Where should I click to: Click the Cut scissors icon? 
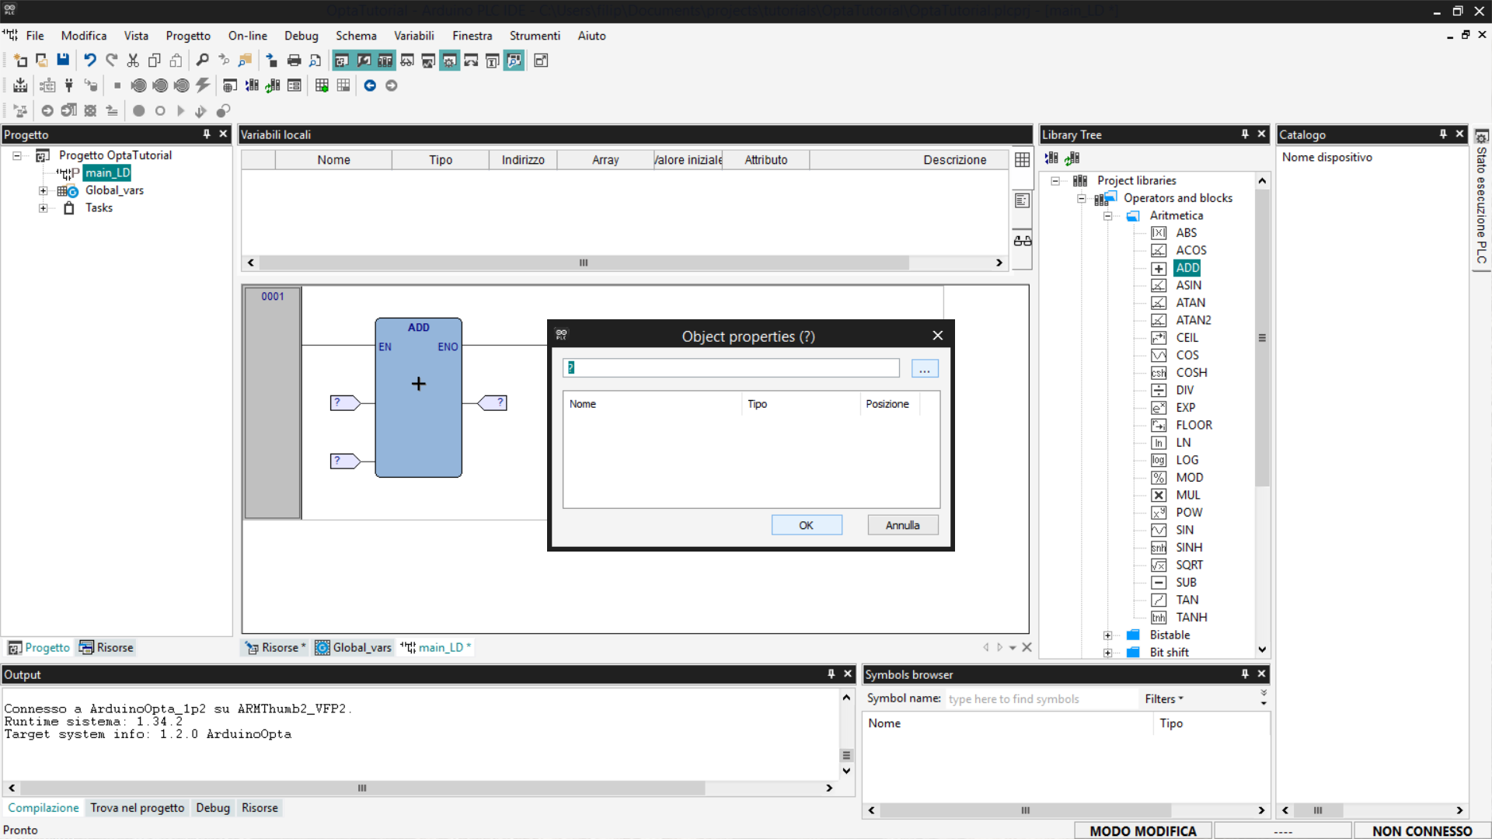click(x=133, y=60)
